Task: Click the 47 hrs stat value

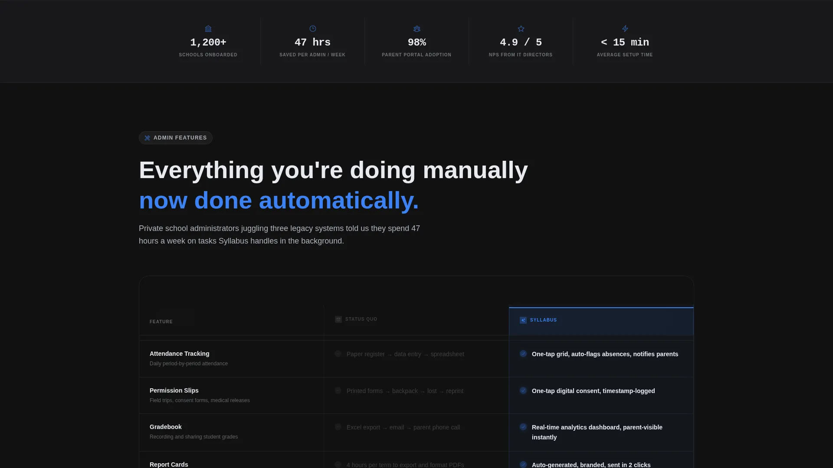Action: click(312, 42)
